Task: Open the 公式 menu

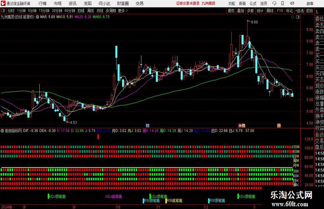Action: pyautogui.click(x=253, y=3)
